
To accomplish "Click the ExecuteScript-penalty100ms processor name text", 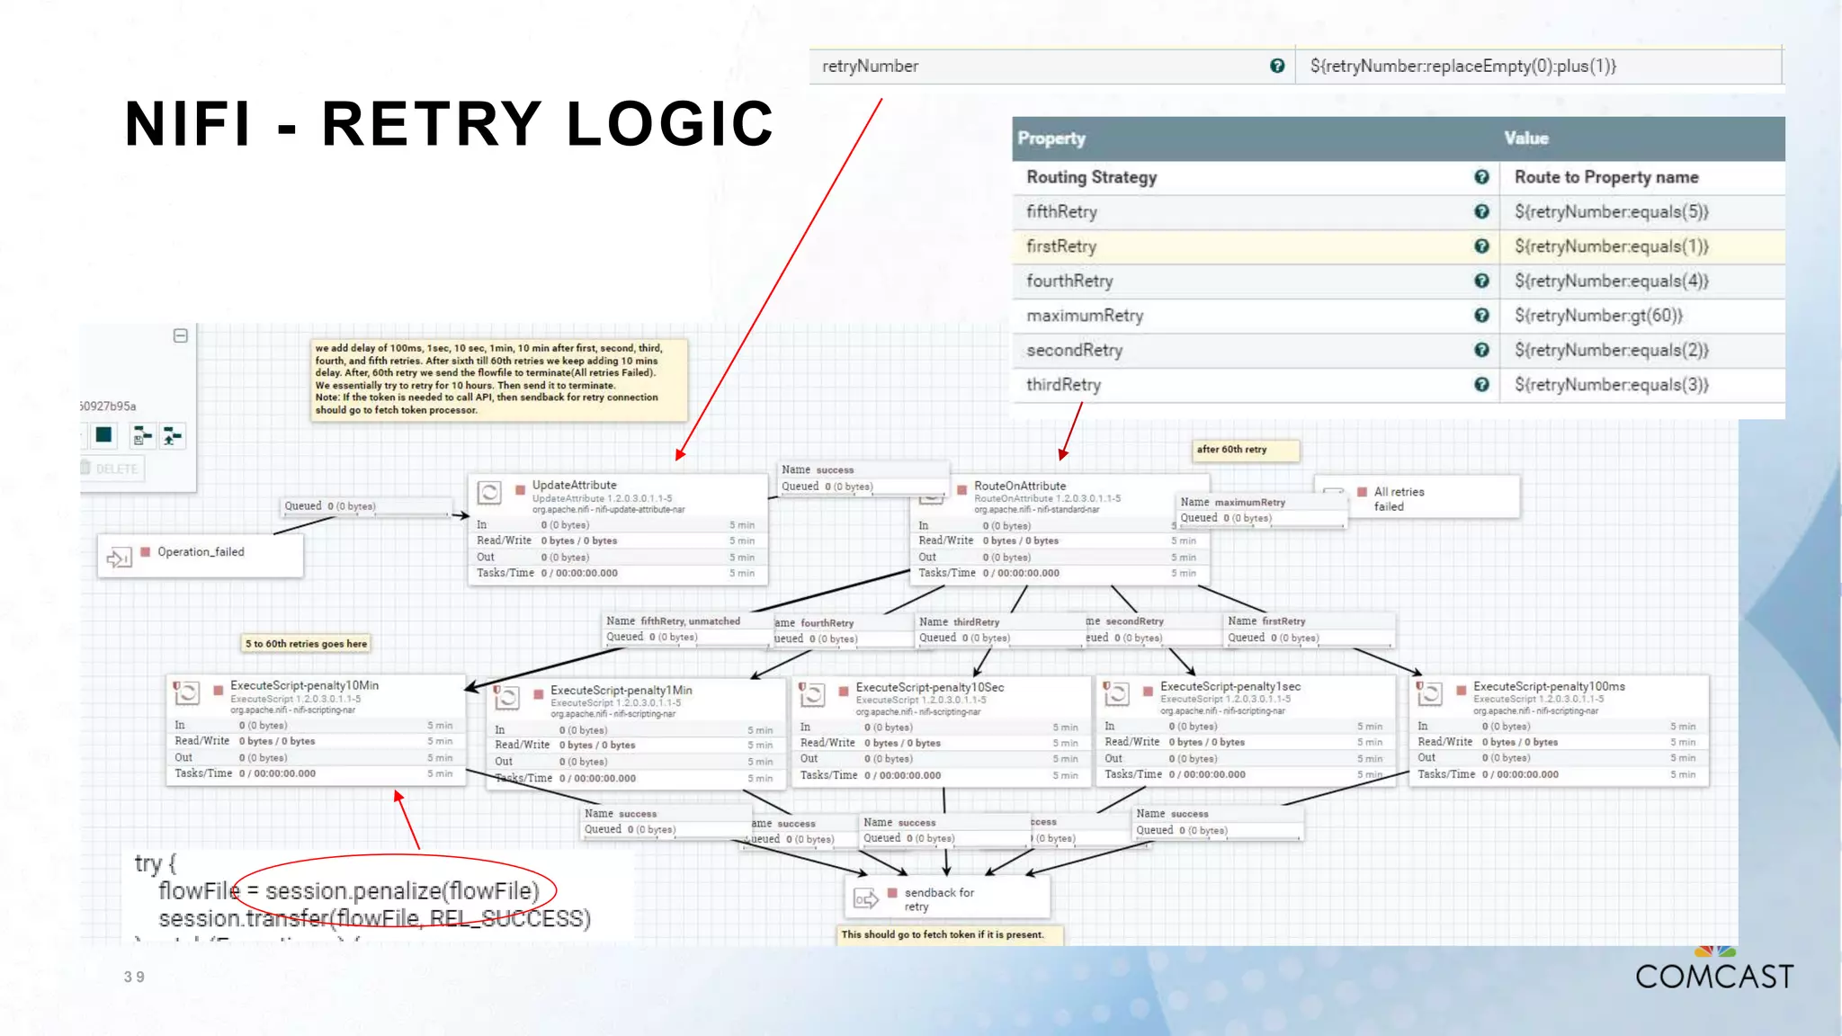I will 1549,686.
